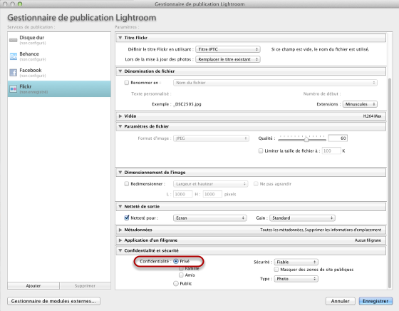Collapse Confidentialité et sécurité section
Image resolution: width=399 pixels, height=311 pixels.
click(120, 250)
